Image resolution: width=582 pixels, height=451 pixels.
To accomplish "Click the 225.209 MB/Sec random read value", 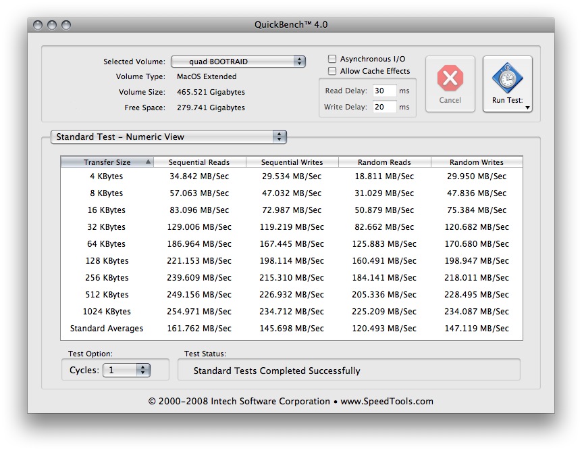I will [384, 312].
